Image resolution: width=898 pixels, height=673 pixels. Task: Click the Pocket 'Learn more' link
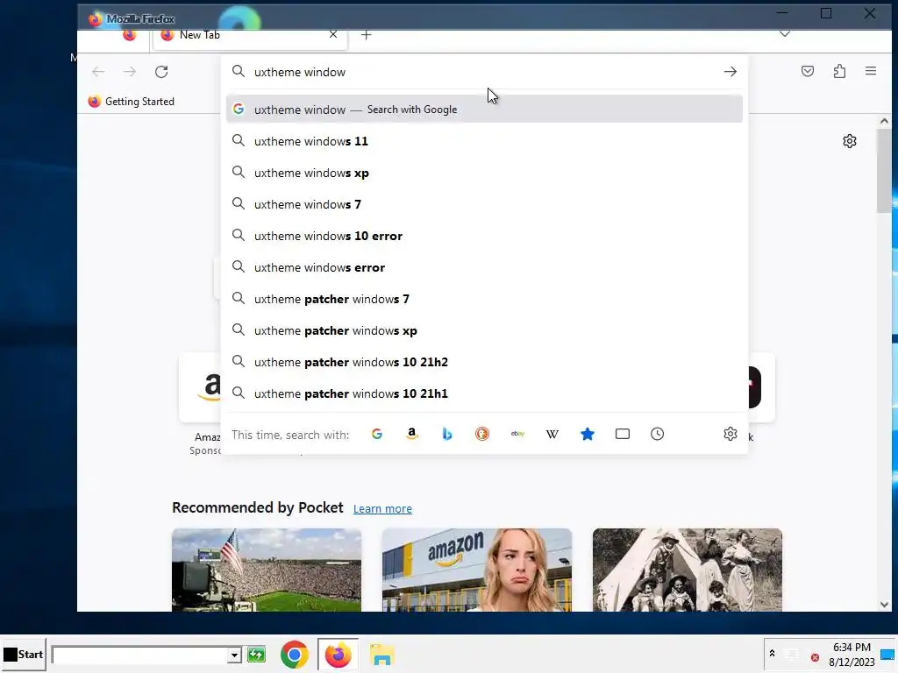pos(382,509)
